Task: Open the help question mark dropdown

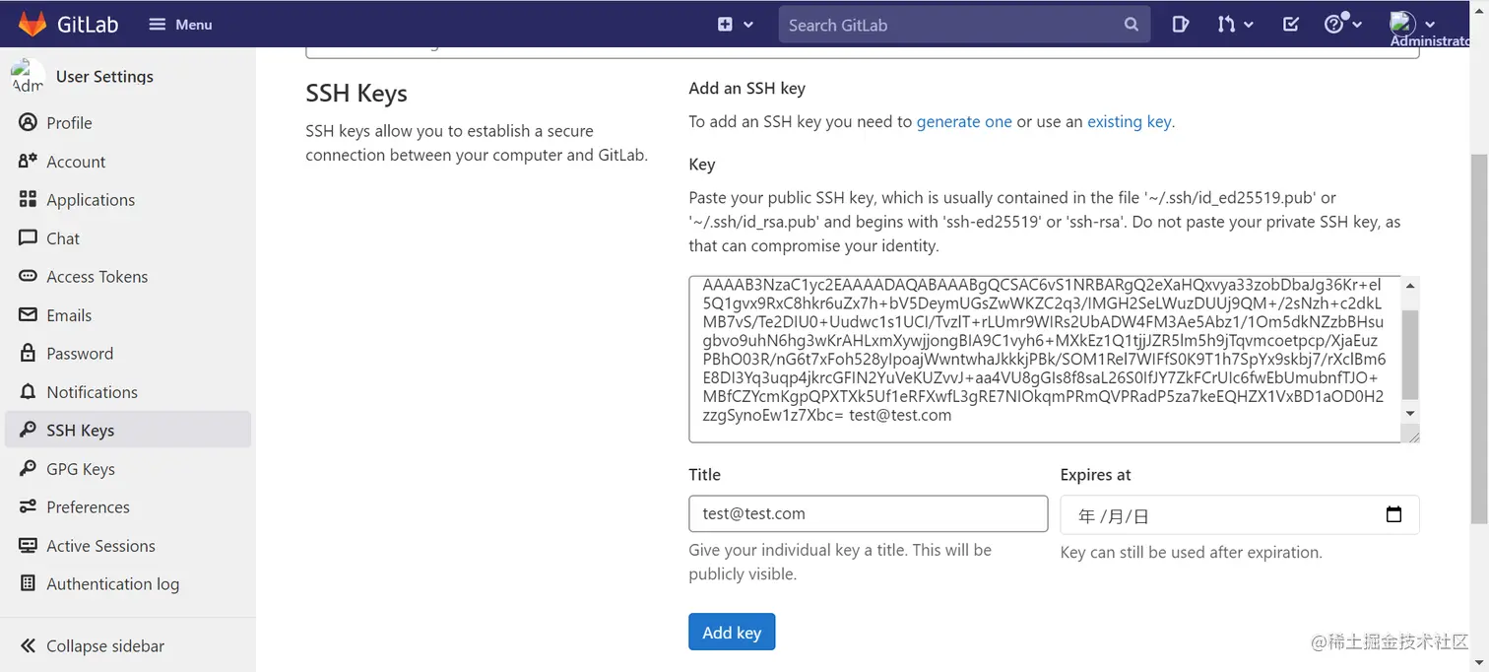Action: (x=1342, y=25)
